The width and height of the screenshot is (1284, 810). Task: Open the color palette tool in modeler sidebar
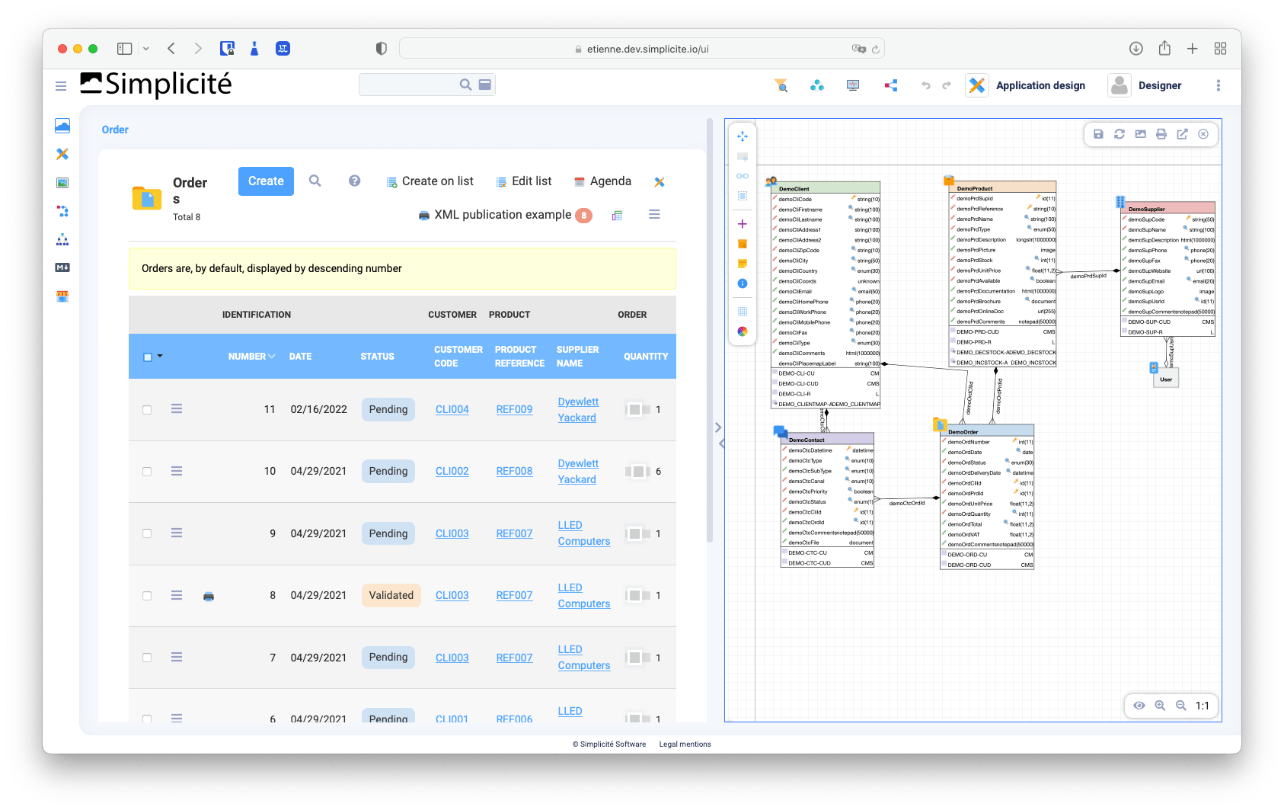743,331
